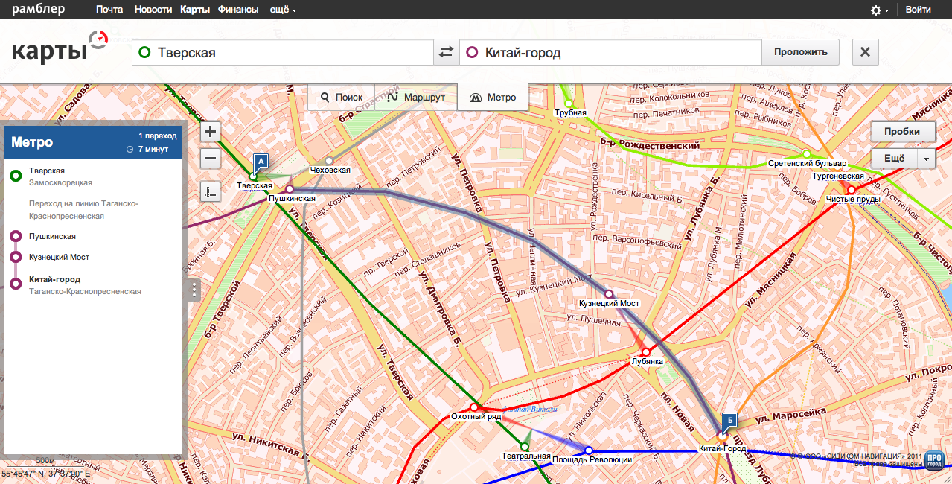Expand the ещё dropdown menu

pyautogui.click(x=283, y=10)
